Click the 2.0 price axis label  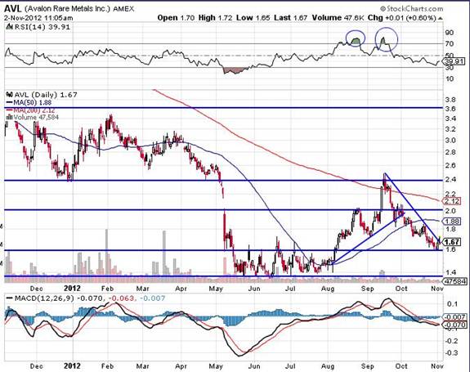click(450, 211)
